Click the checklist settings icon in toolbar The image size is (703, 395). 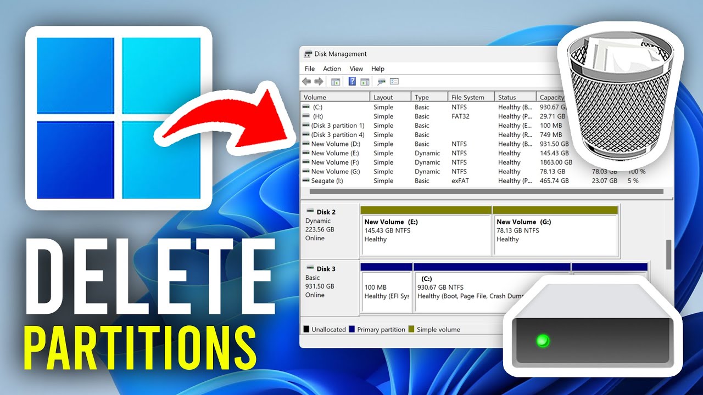pyautogui.click(x=394, y=82)
